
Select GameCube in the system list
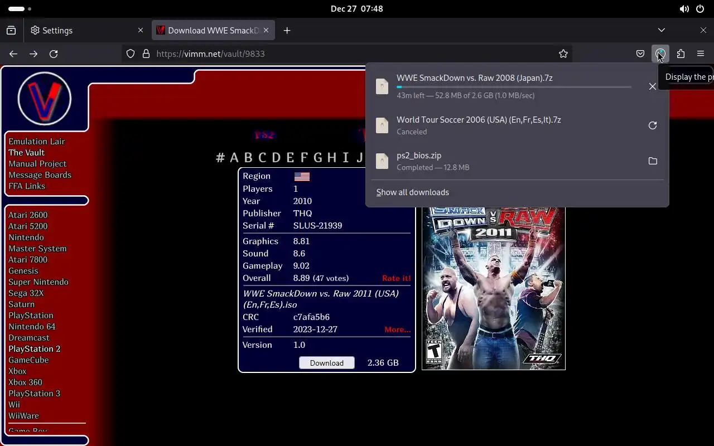point(28,360)
